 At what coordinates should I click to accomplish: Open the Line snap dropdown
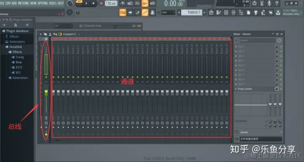pyautogui.click(x=168, y=13)
